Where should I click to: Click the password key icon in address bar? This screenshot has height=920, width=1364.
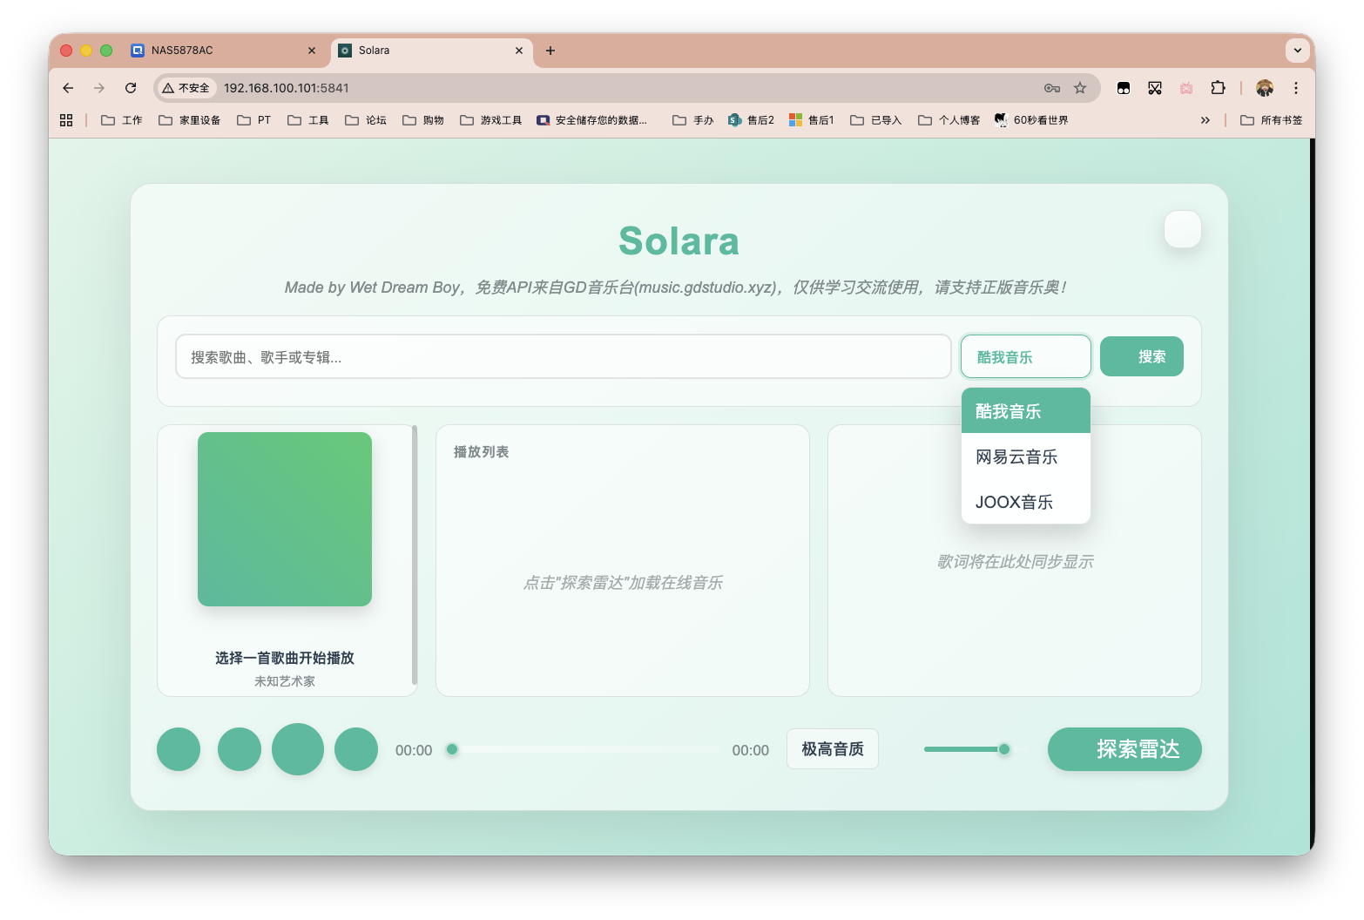(1051, 88)
